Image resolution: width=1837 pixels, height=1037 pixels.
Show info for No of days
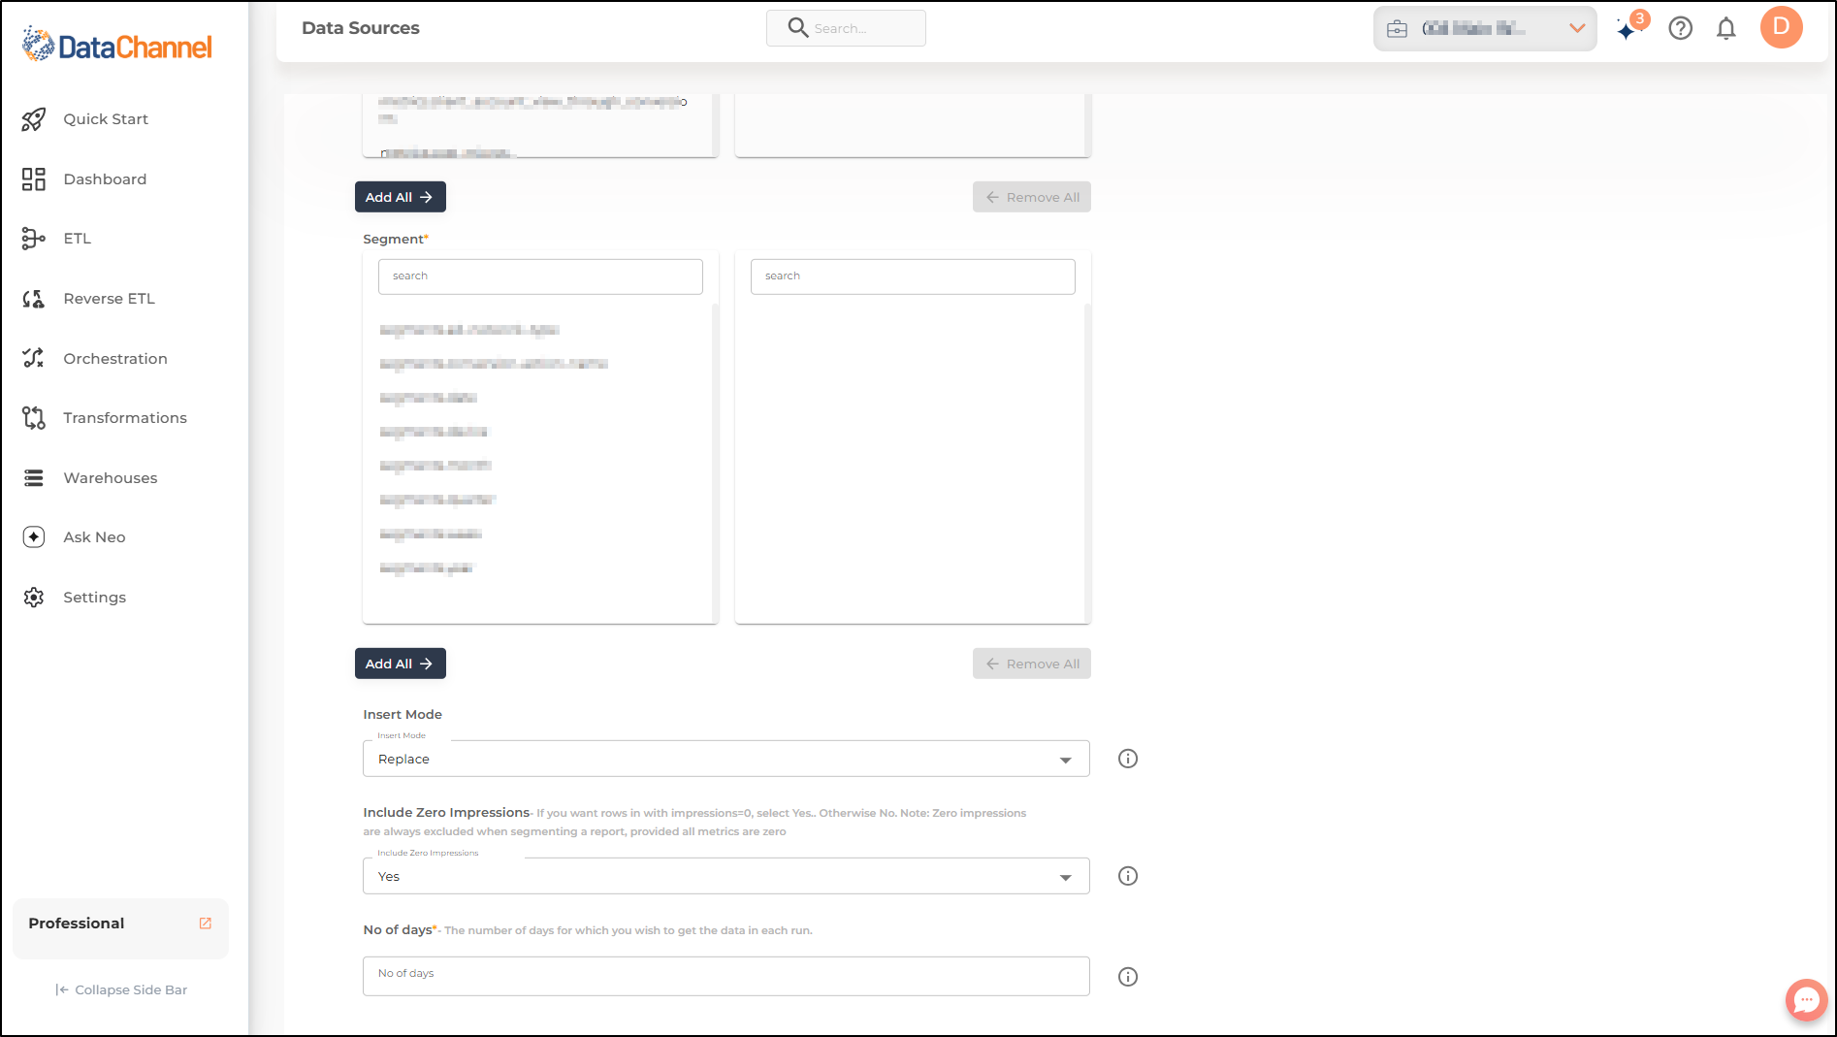point(1128,977)
